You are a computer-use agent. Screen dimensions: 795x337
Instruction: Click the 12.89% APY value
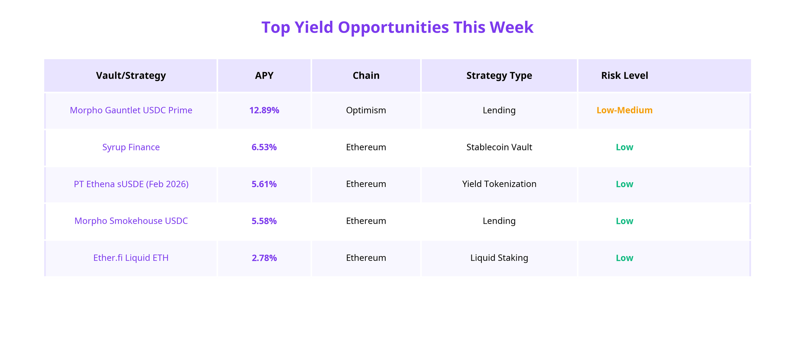point(264,110)
